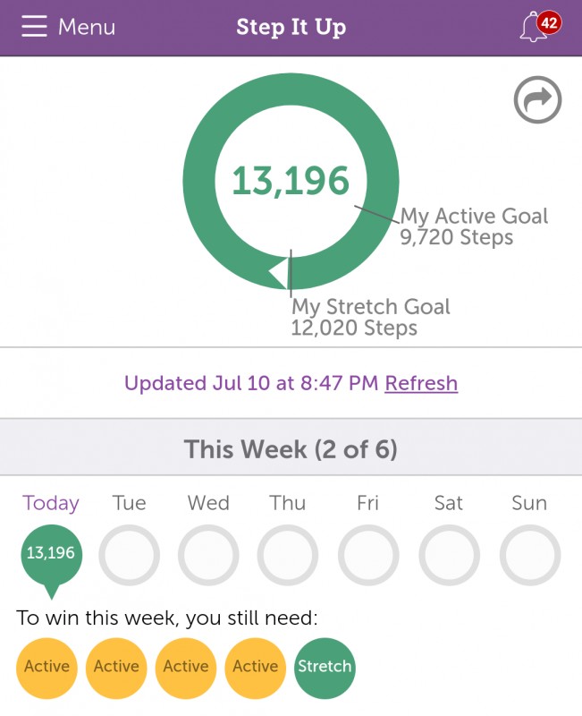Click the My Active Goal label
The height and width of the screenshot is (716, 582).
tap(474, 217)
